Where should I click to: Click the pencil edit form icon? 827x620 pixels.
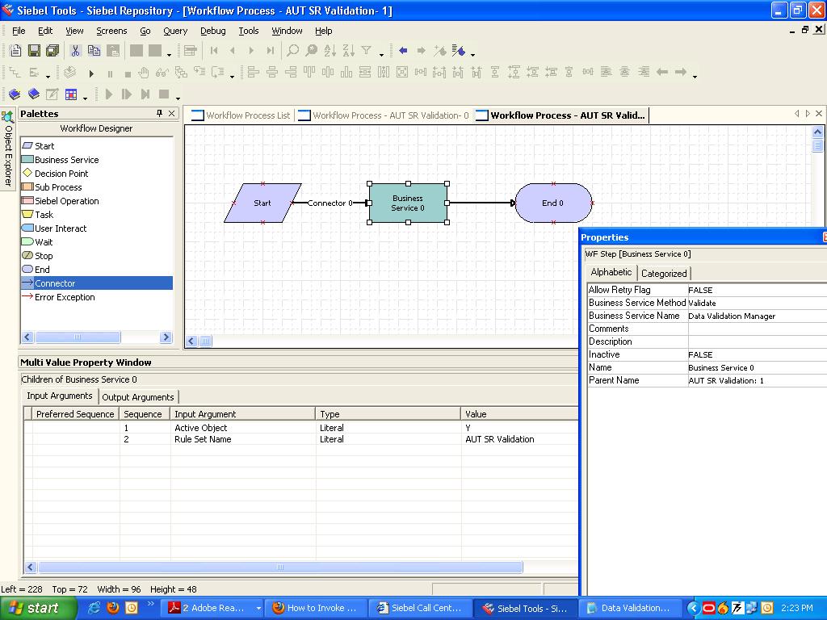point(52,94)
